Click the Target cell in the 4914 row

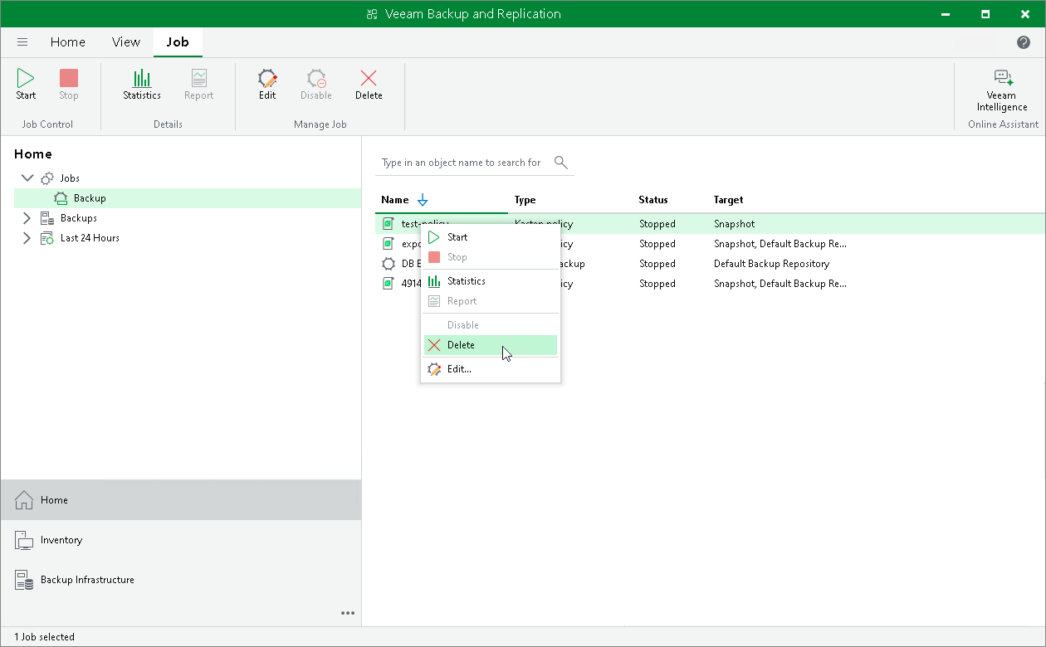[x=780, y=284]
